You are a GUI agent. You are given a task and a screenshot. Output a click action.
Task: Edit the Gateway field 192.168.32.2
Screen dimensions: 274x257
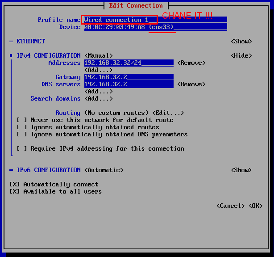click(x=129, y=77)
